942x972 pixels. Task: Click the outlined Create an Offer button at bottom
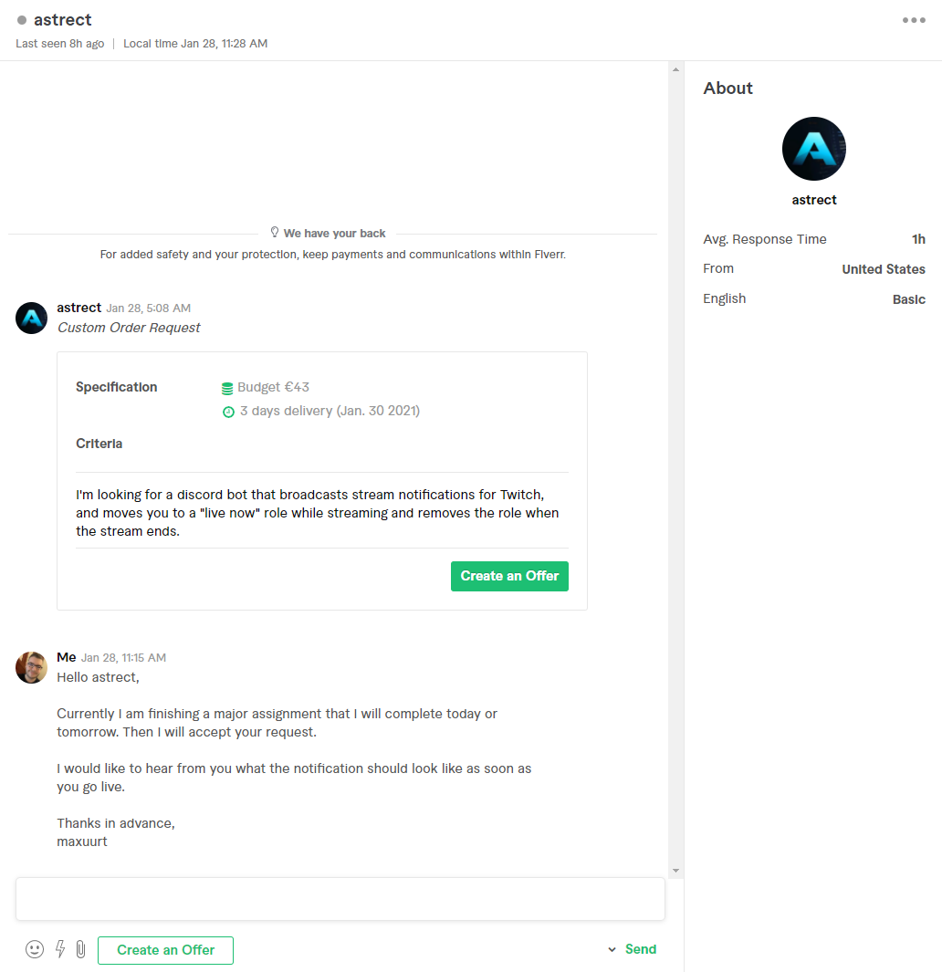point(165,950)
